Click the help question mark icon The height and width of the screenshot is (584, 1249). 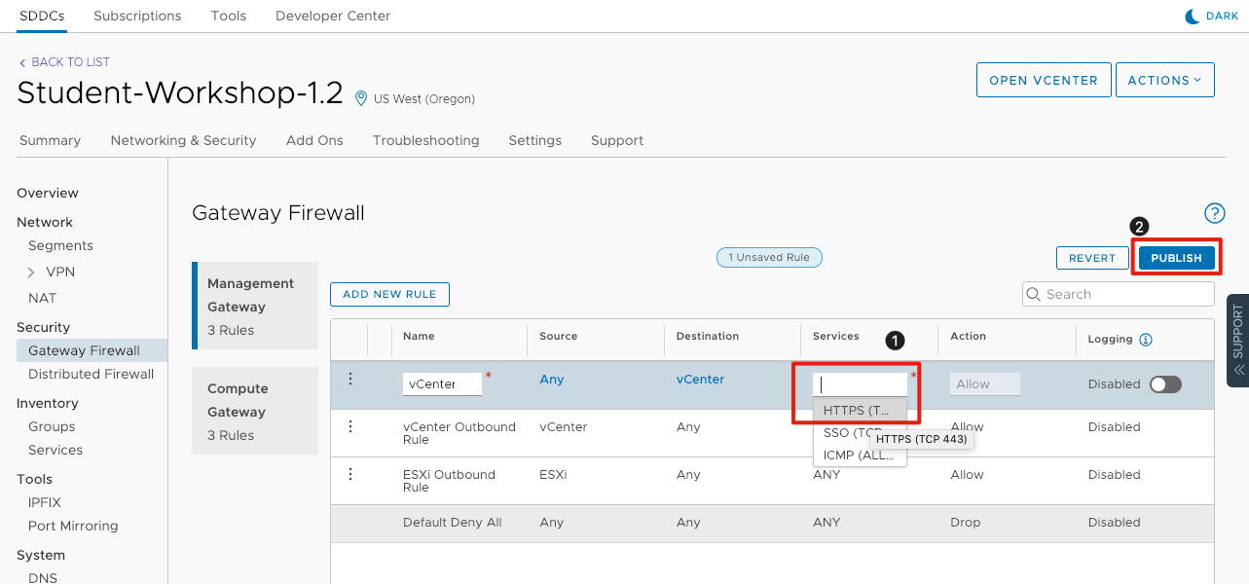pyautogui.click(x=1214, y=213)
